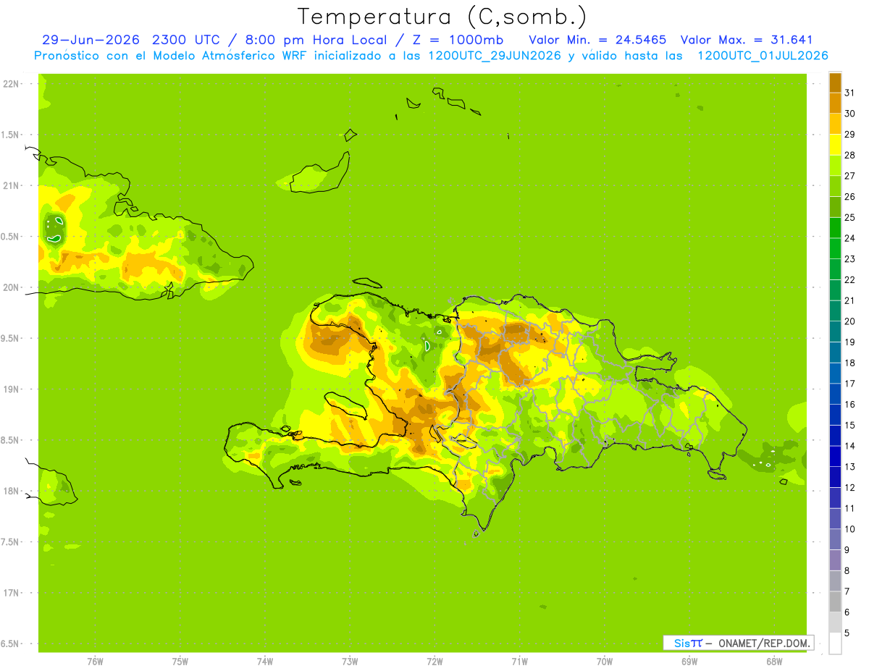Click the purple color bar segment between 9 and 10

(x=835, y=539)
